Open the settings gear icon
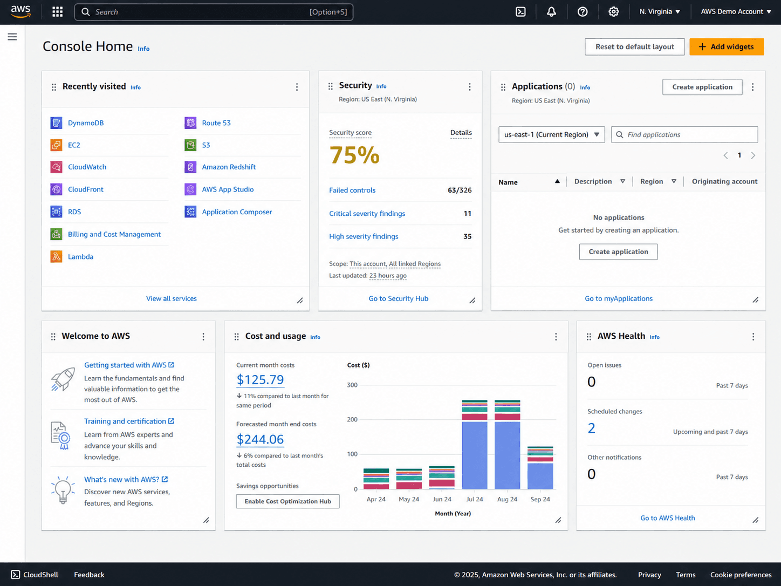Viewport: 781px width, 586px height. [614, 12]
